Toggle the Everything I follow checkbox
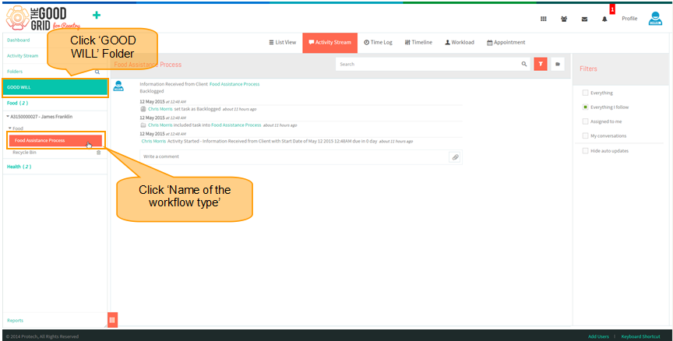Screen dimensions: 673x341 (x=585, y=107)
